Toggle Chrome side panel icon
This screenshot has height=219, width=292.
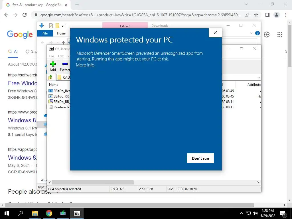tap(267, 15)
